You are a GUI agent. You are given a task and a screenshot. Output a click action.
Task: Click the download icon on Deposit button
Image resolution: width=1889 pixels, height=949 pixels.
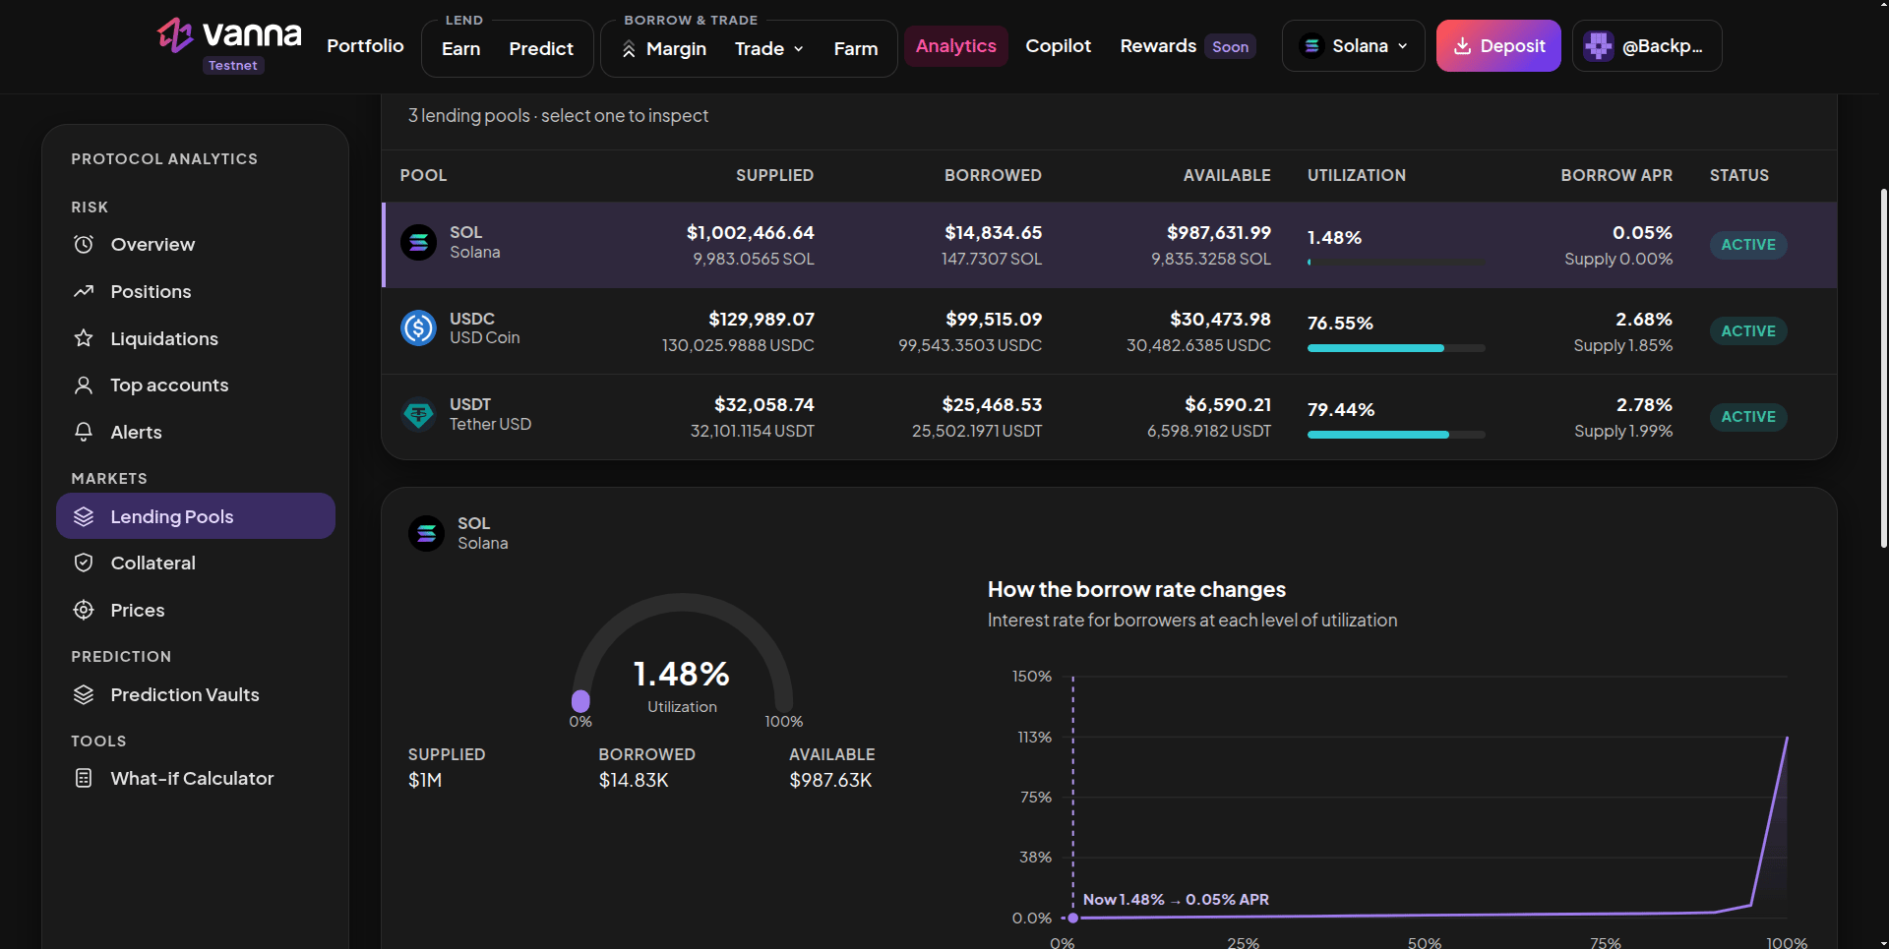[1463, 46]
